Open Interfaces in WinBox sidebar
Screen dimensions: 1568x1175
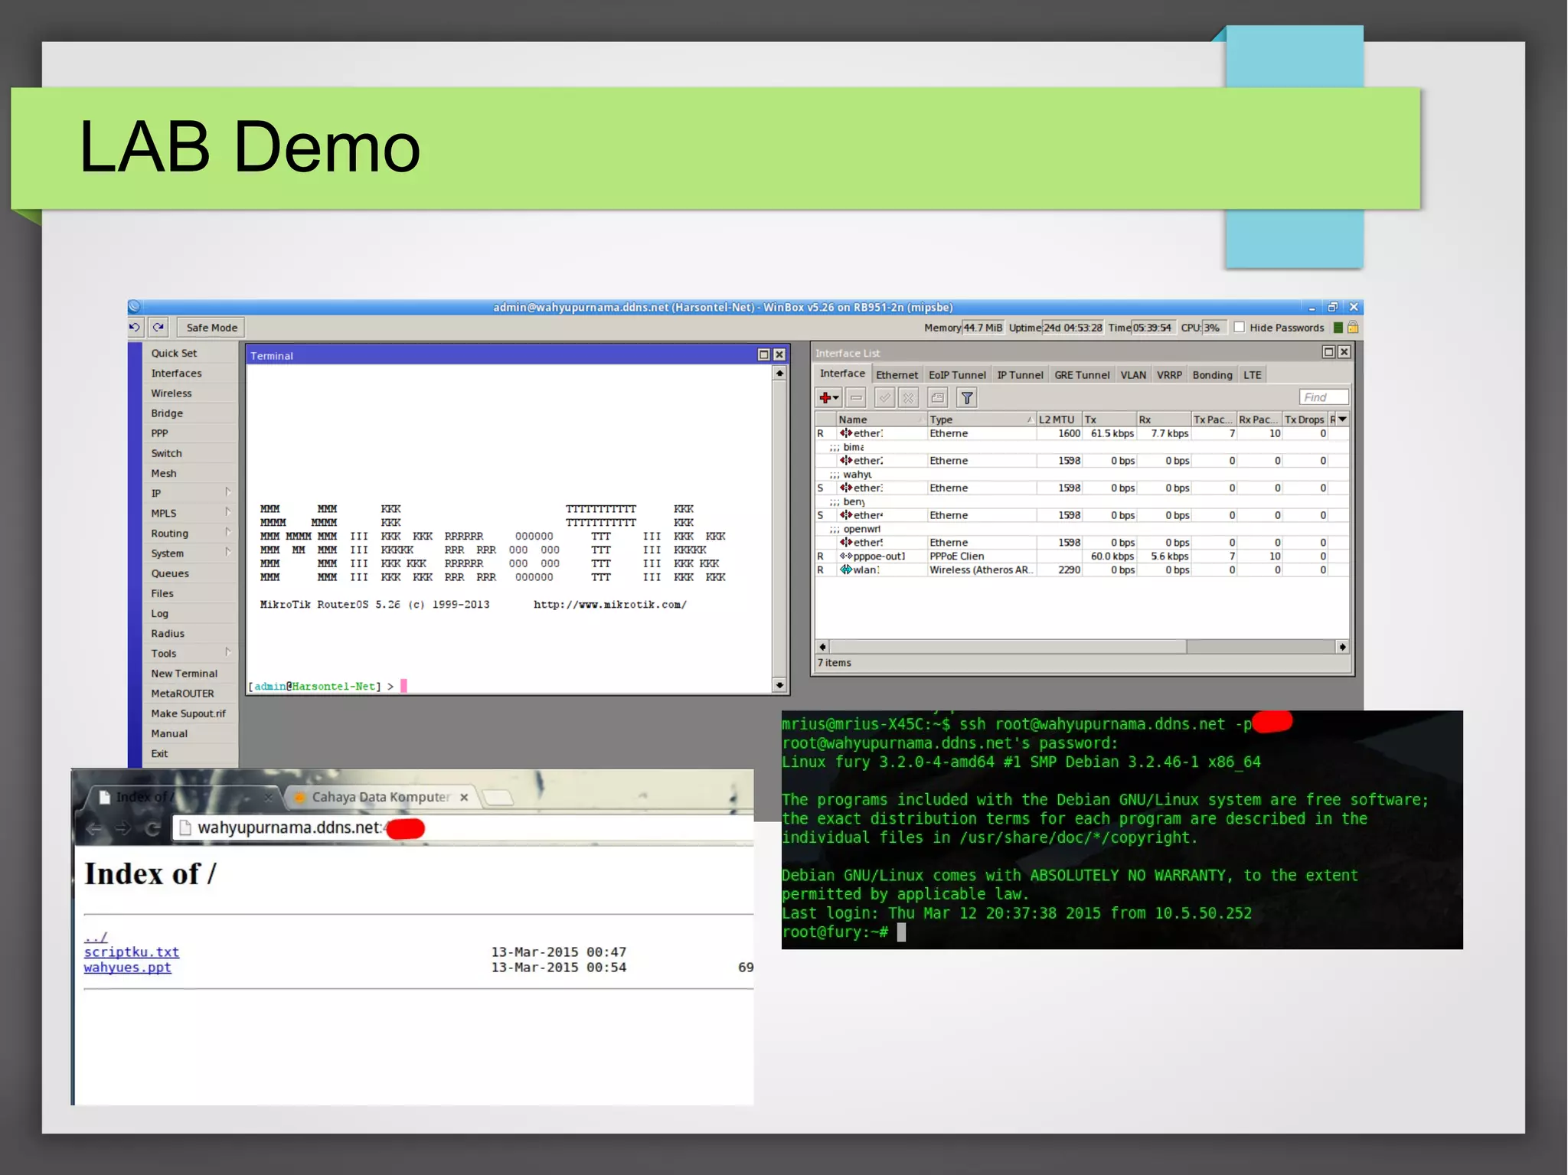click(176, 373)
